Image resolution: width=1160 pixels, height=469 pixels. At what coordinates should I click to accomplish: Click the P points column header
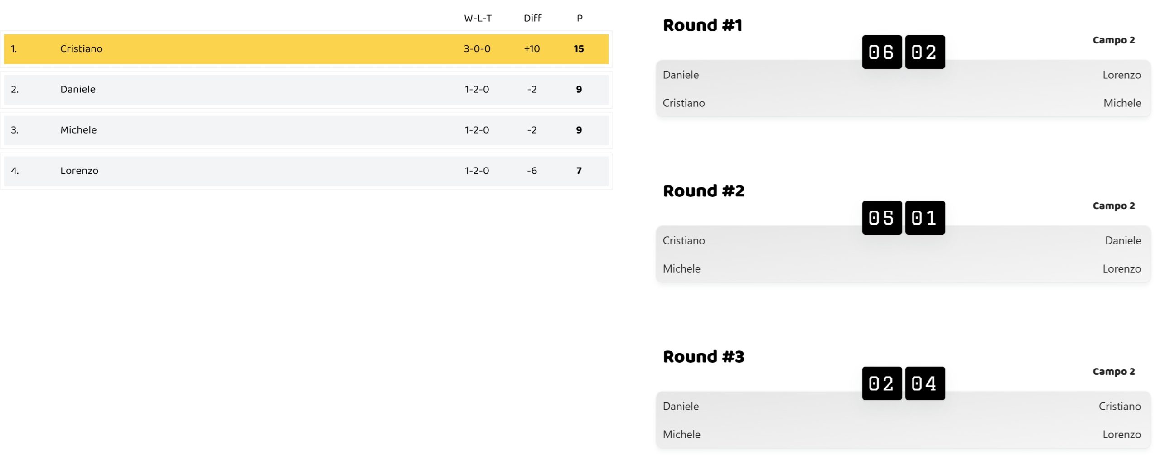pos(580,19)
